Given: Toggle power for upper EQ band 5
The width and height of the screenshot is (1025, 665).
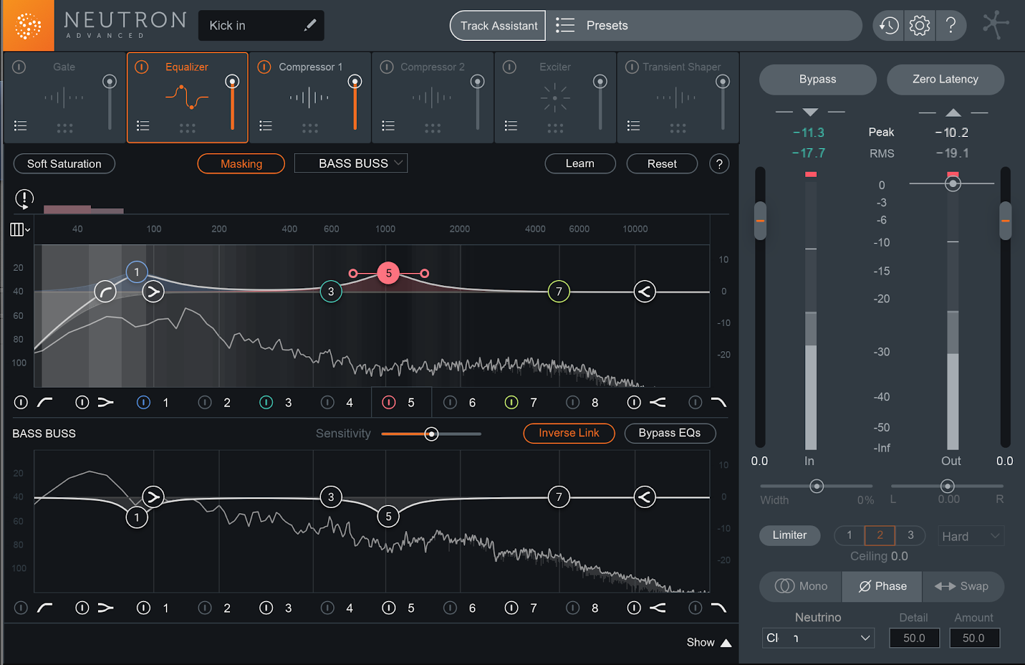Looking at the screenshot, I should pos(389,402).
